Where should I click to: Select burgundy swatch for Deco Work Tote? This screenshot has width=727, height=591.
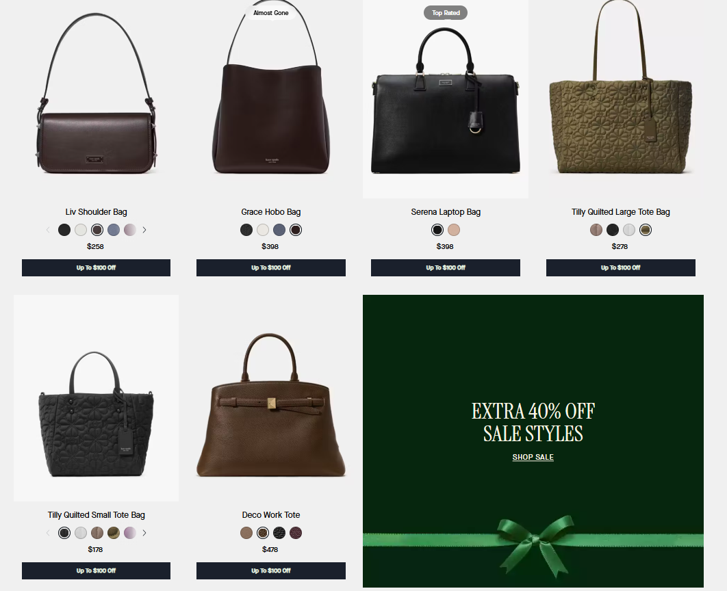point(296,533)
